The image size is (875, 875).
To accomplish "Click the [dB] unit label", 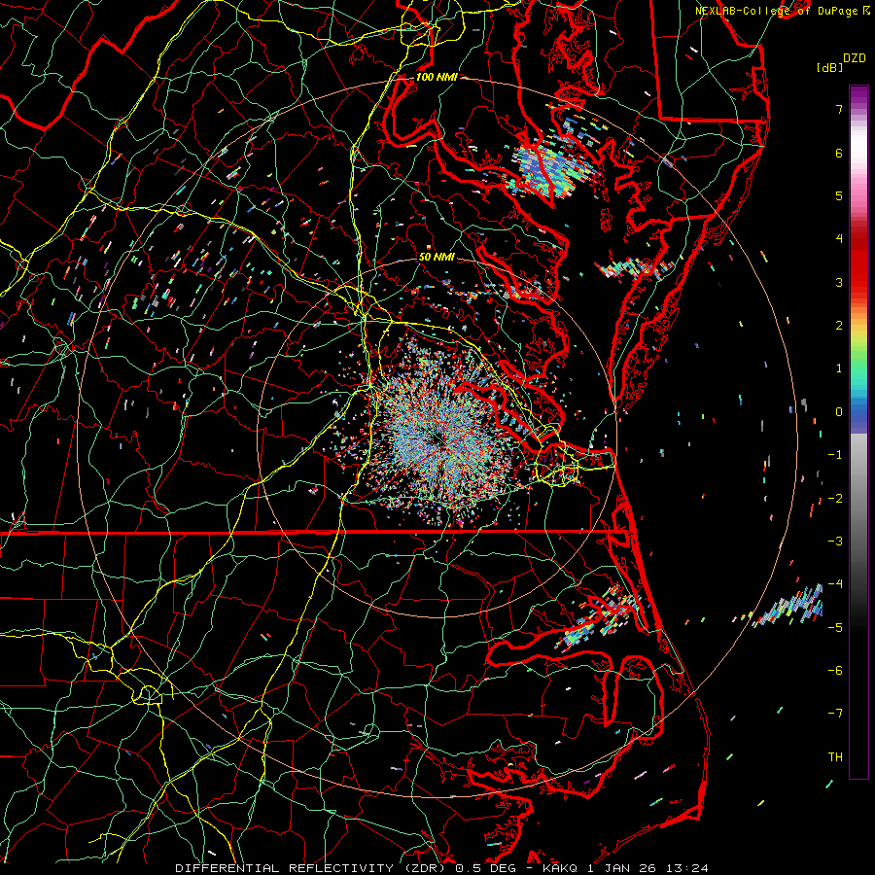I will click(830, 67).
